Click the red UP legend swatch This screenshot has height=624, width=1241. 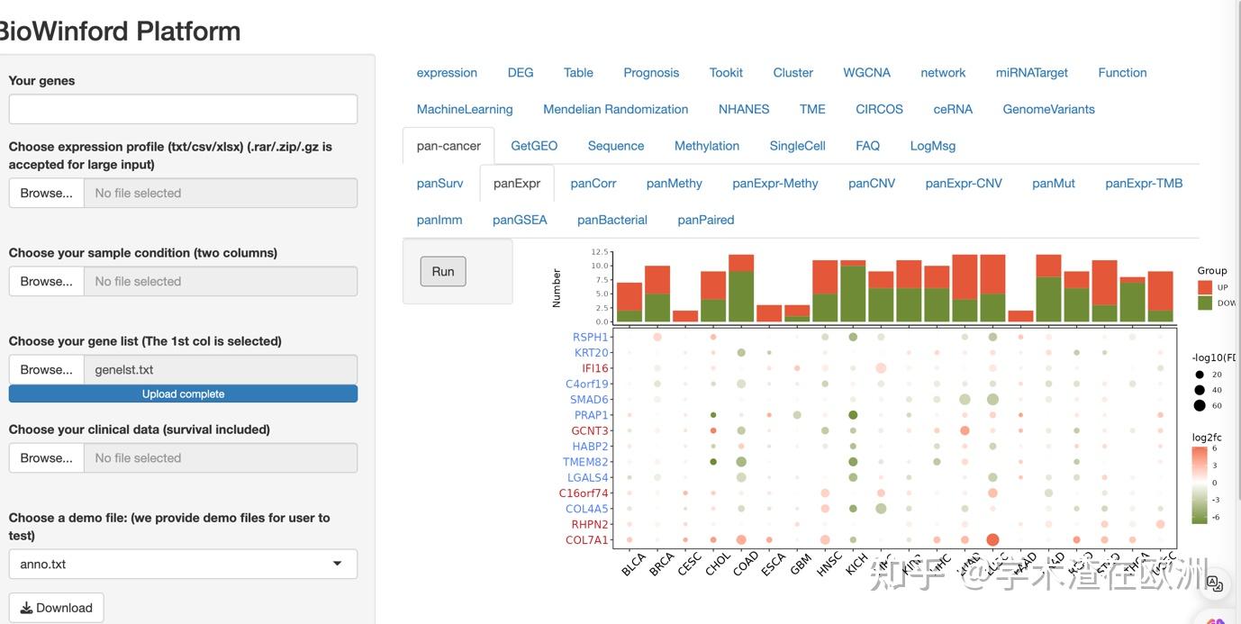pos(1205,286)
